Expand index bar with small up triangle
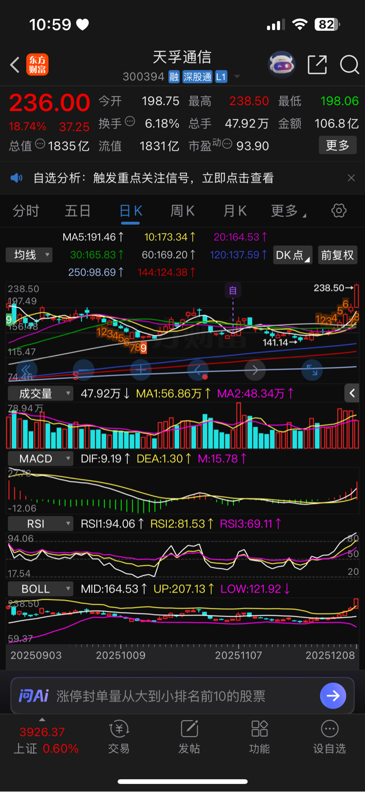Viewport: 365px width, 792px height. [42, 720]
